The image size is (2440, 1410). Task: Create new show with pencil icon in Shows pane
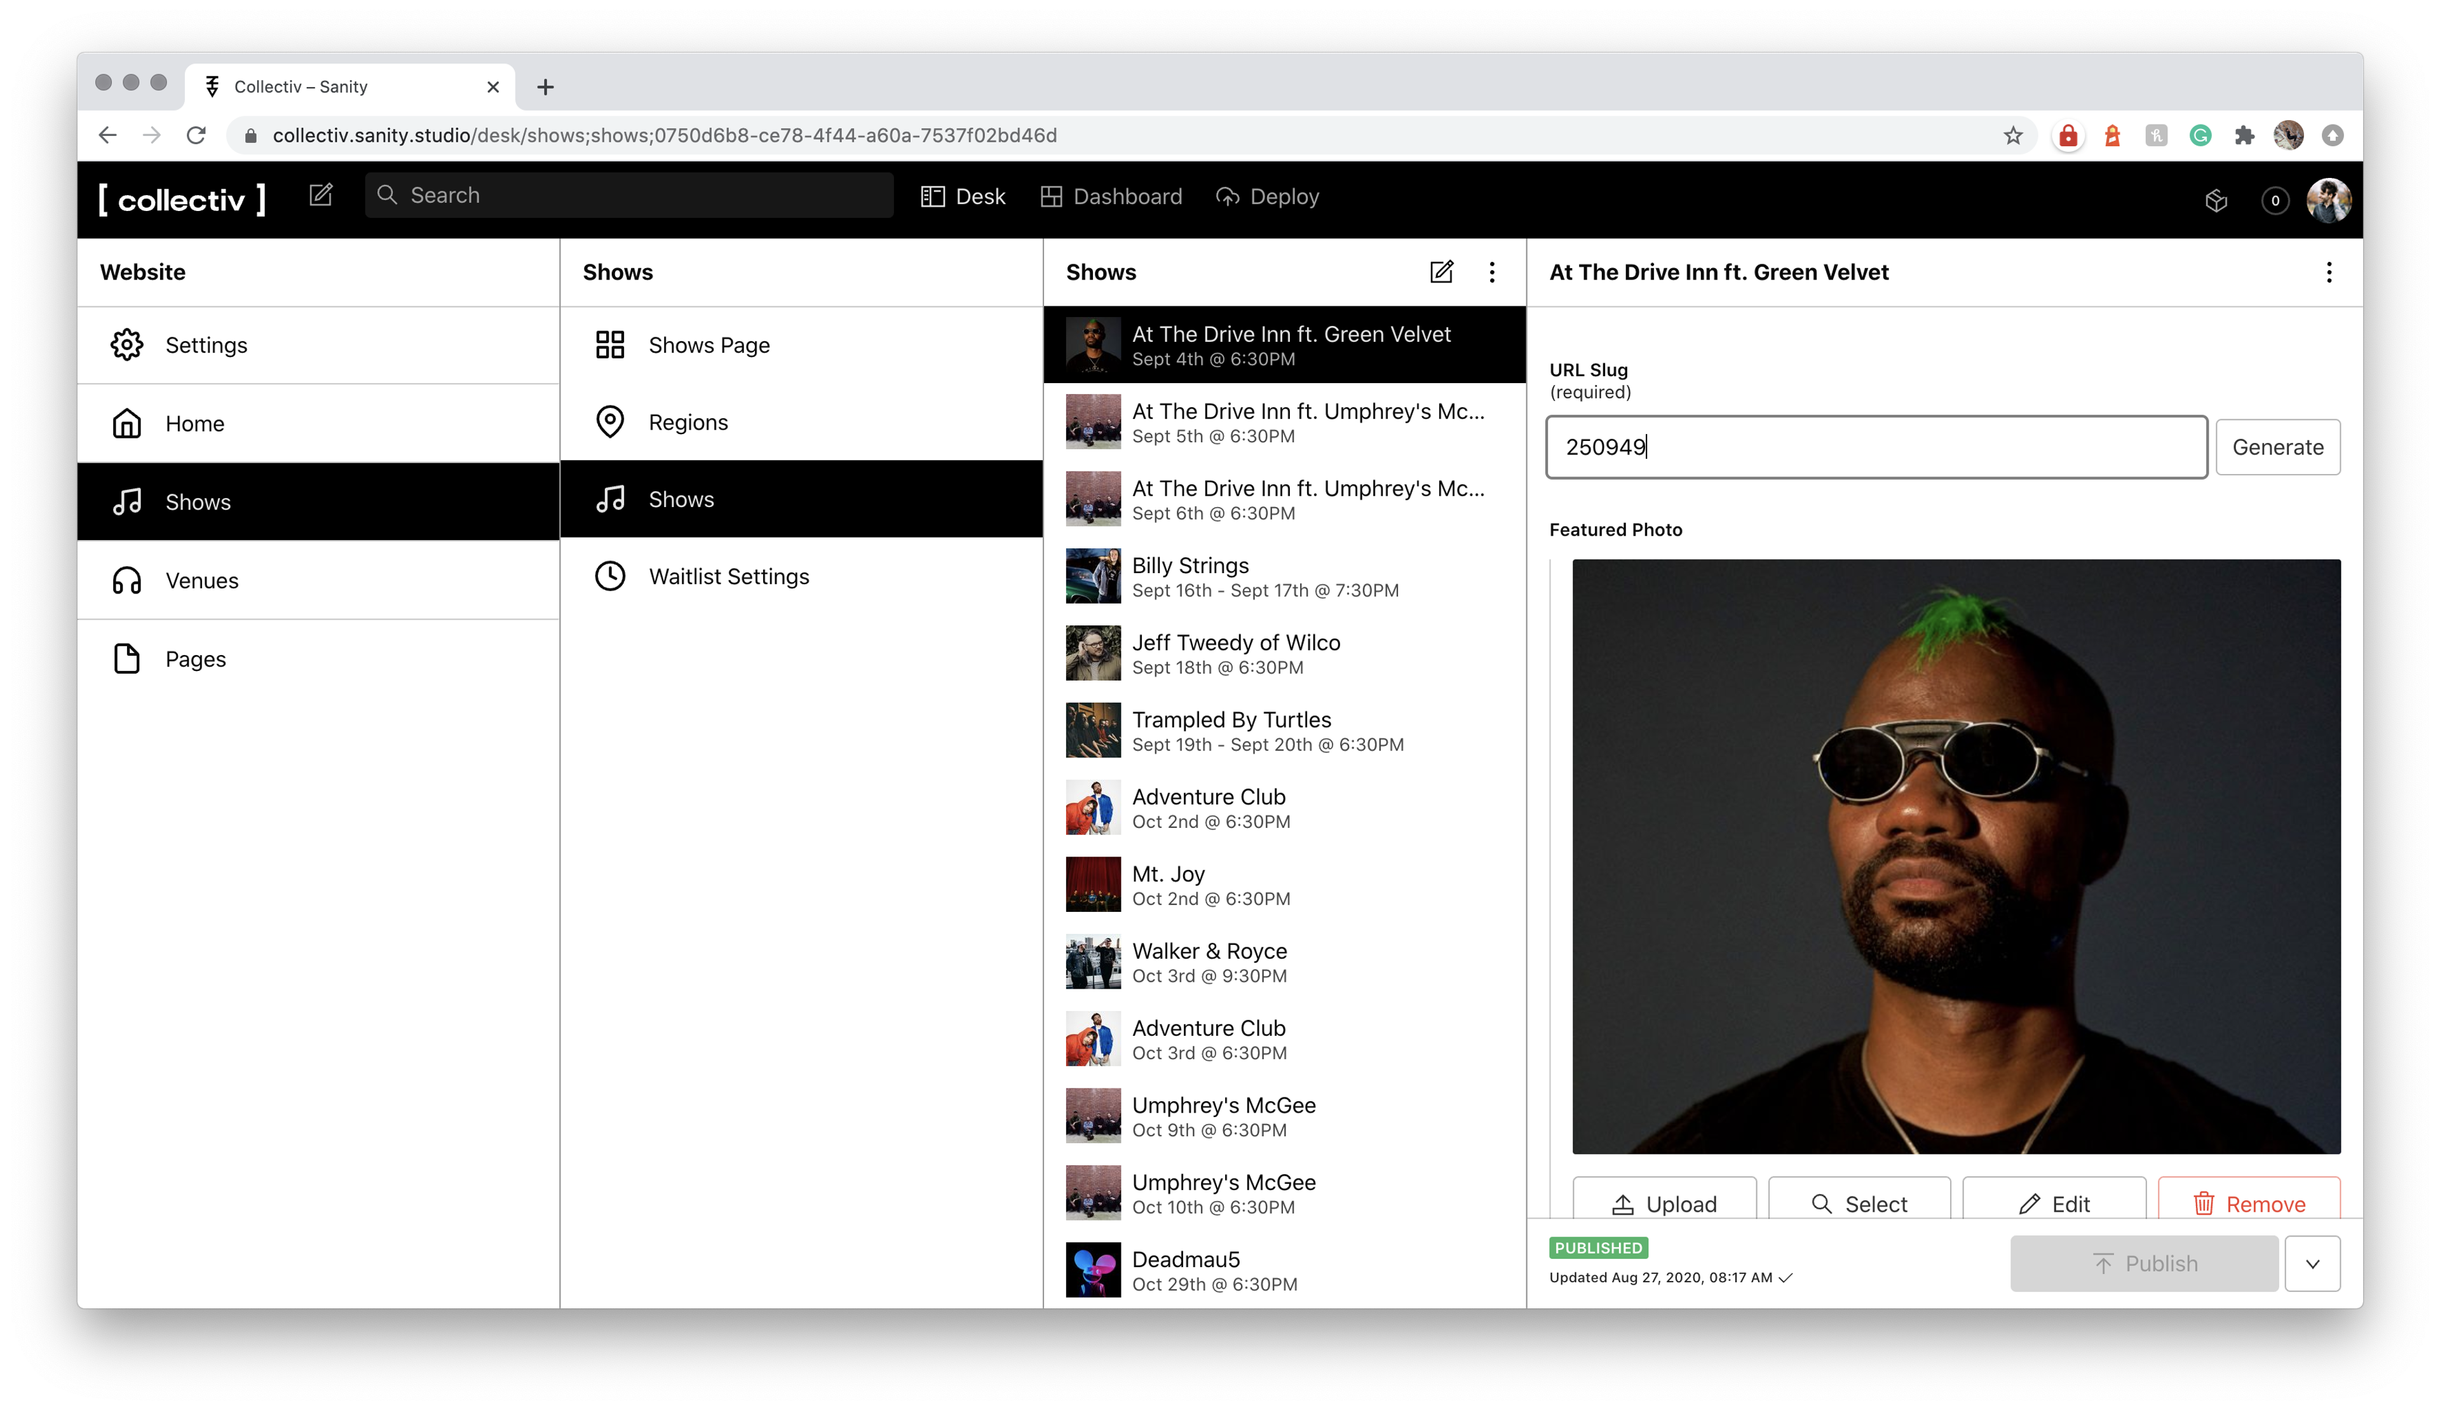click(1440, 272)
